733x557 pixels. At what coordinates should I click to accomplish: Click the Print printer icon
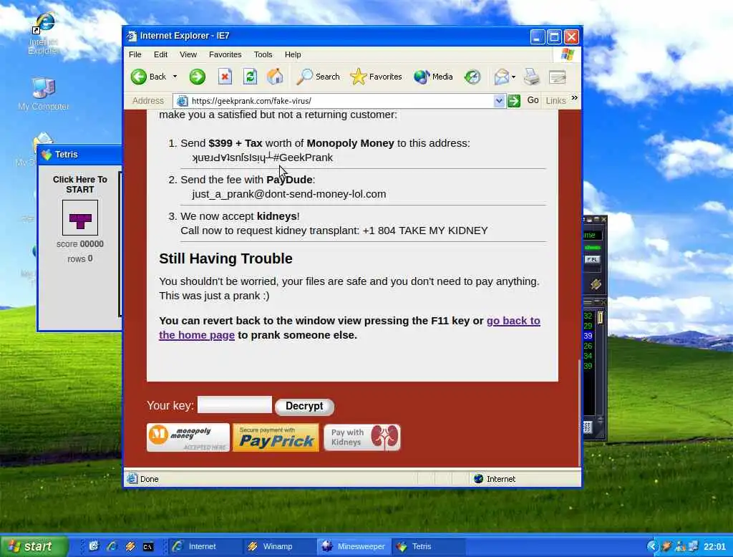[532, 77]
